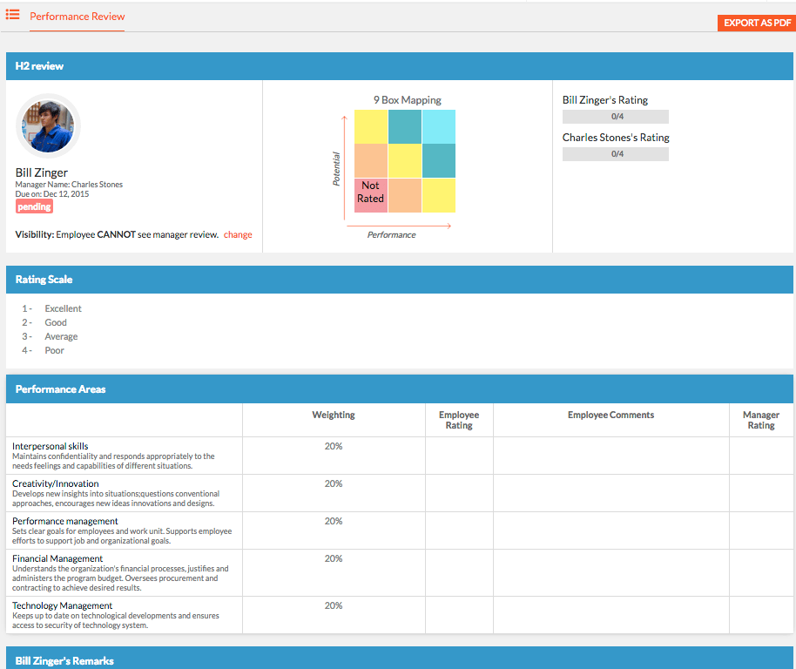The image size is (796, 669).
Task: Click the Manager Rating column header
Action: click(761, 420)
